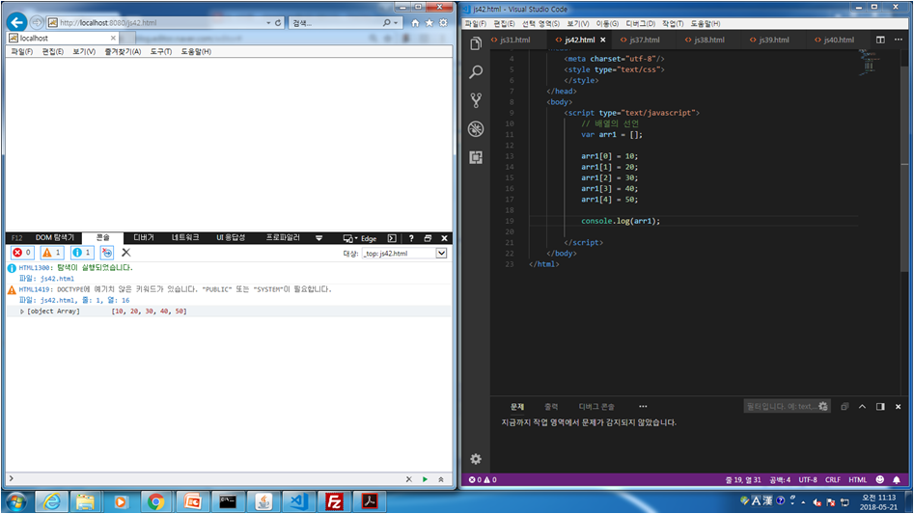Screen dimensions: 914x514
Task: Click errors and warnings count in status bar
Action: click(483, 479)
